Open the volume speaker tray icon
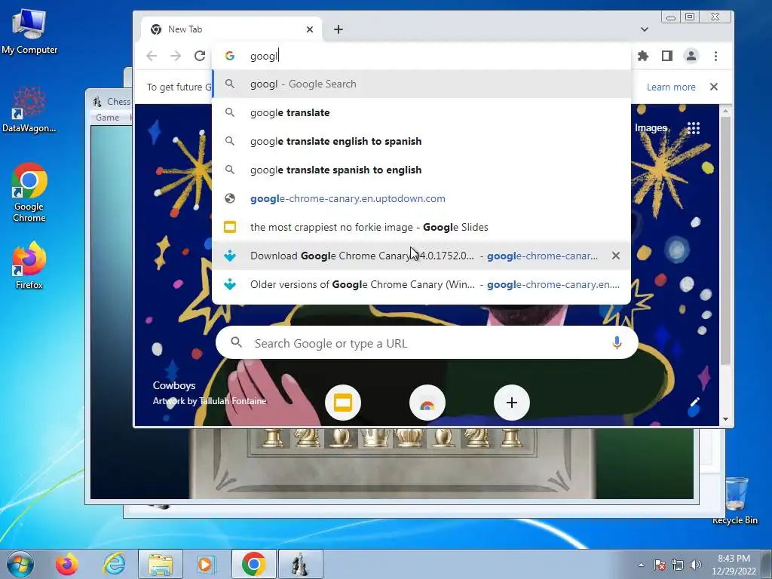 (696, 565)
